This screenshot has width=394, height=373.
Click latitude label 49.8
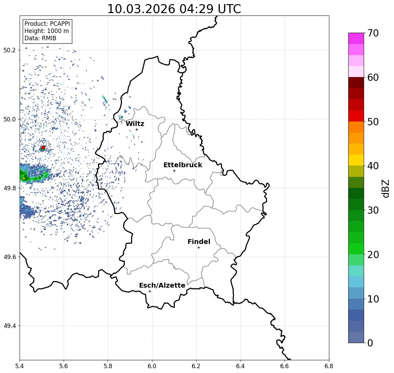pos(10,188)
